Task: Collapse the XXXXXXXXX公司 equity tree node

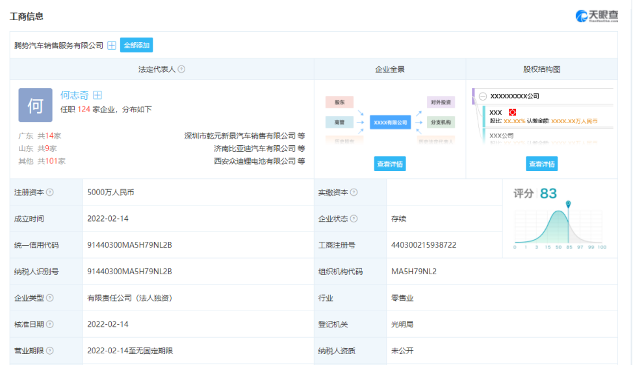Action: (482, 97)
